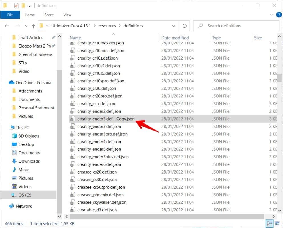Open the Video quick access folder

[x=24, y=71]
